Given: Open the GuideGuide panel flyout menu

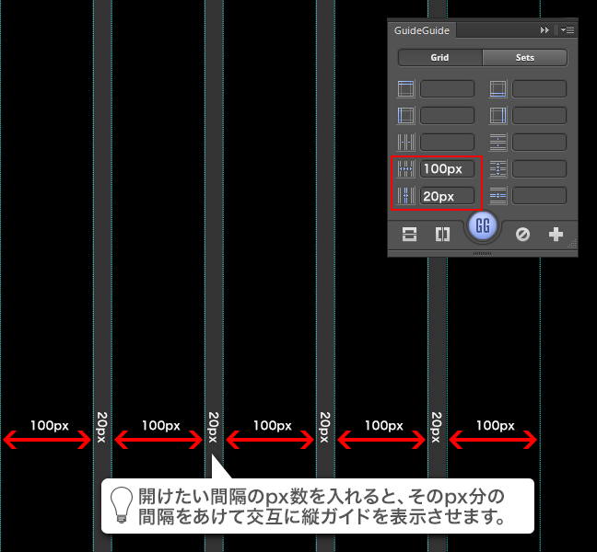Looking at the screenshot, I should pos(567,30).
